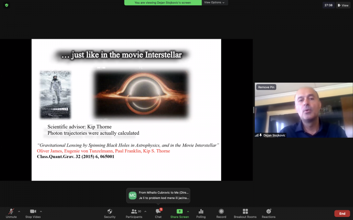This screenshot has height=220, width=353.
Task: Open audio options arrow next to Unmute
Action: (19, 212)
